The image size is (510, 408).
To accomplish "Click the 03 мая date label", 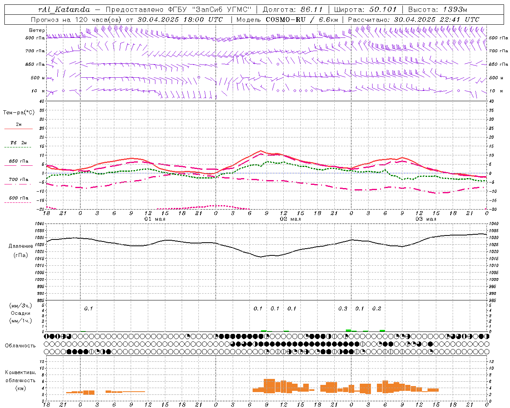I will click(426, 219).
